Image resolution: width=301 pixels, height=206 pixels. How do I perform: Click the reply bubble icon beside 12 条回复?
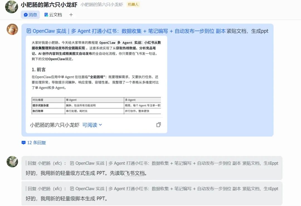[x=24, y=143]
